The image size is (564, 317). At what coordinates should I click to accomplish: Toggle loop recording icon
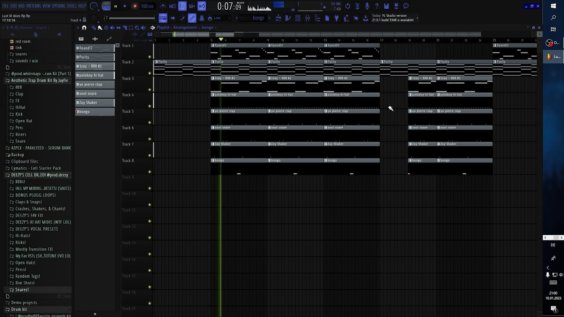[x=201, y=6]
